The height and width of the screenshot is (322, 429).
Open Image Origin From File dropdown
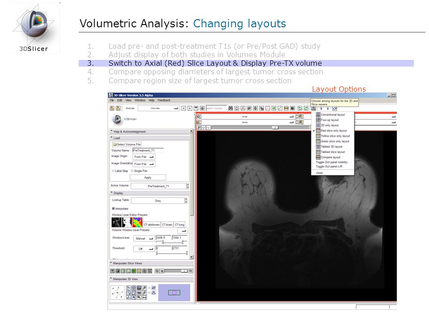[x=144, y=157]
